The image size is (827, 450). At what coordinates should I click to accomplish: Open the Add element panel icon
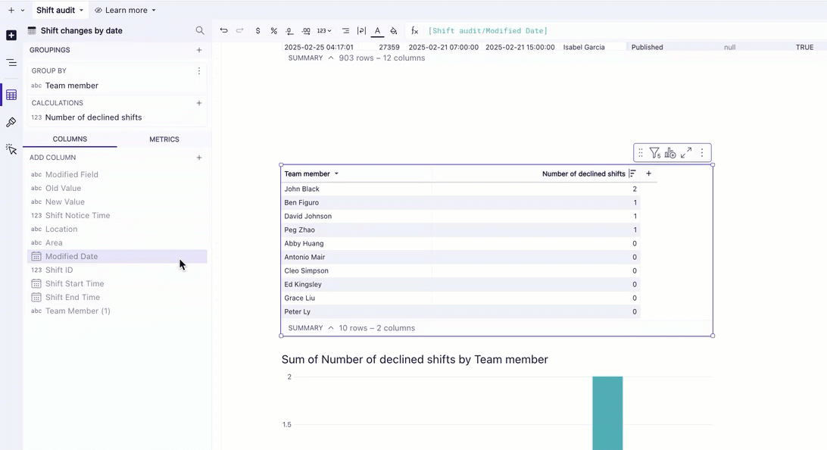[11, 36]
